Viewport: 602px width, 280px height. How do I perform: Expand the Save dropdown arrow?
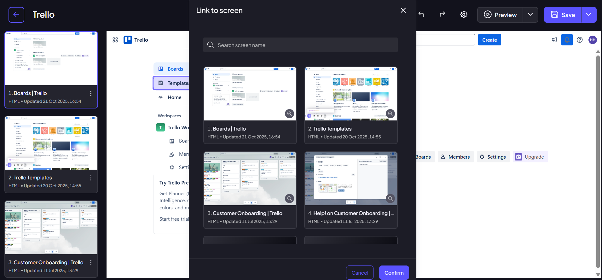pyautogui.click(x=589, y=15)
